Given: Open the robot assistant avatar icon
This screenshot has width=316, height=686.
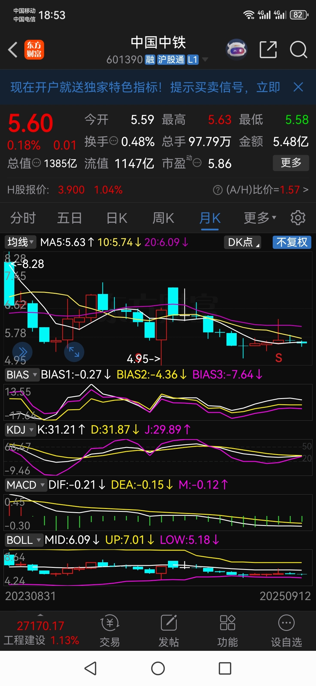Looking at the screenshot, I should (236, 50).
